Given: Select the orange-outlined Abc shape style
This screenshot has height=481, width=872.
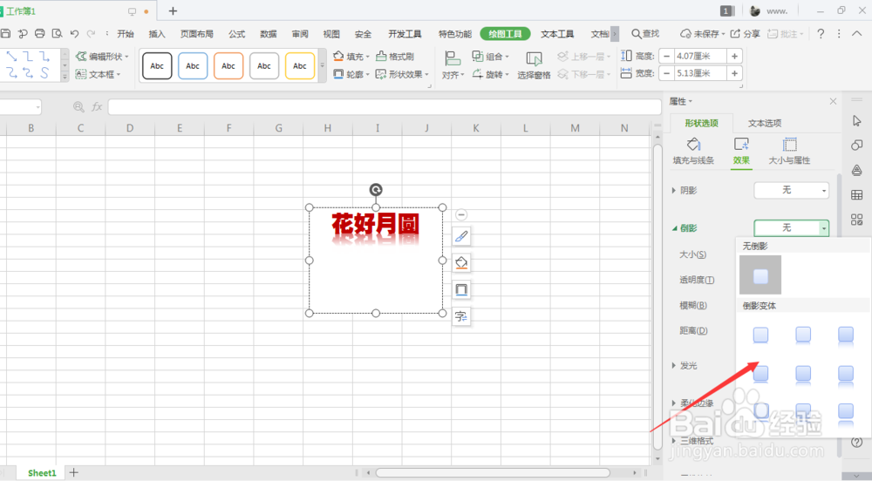Looking at the screenshot, I should point(228,65).
